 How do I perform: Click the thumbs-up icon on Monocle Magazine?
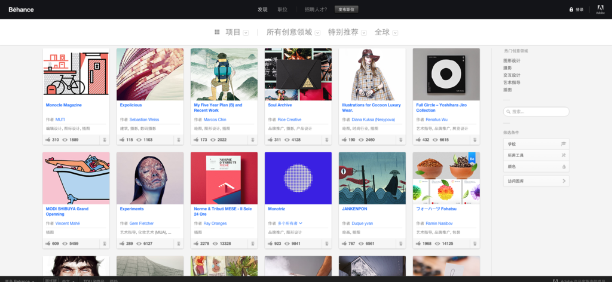[x=48, y=140]
